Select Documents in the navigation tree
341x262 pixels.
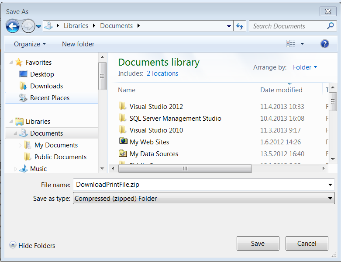[52, 133]
